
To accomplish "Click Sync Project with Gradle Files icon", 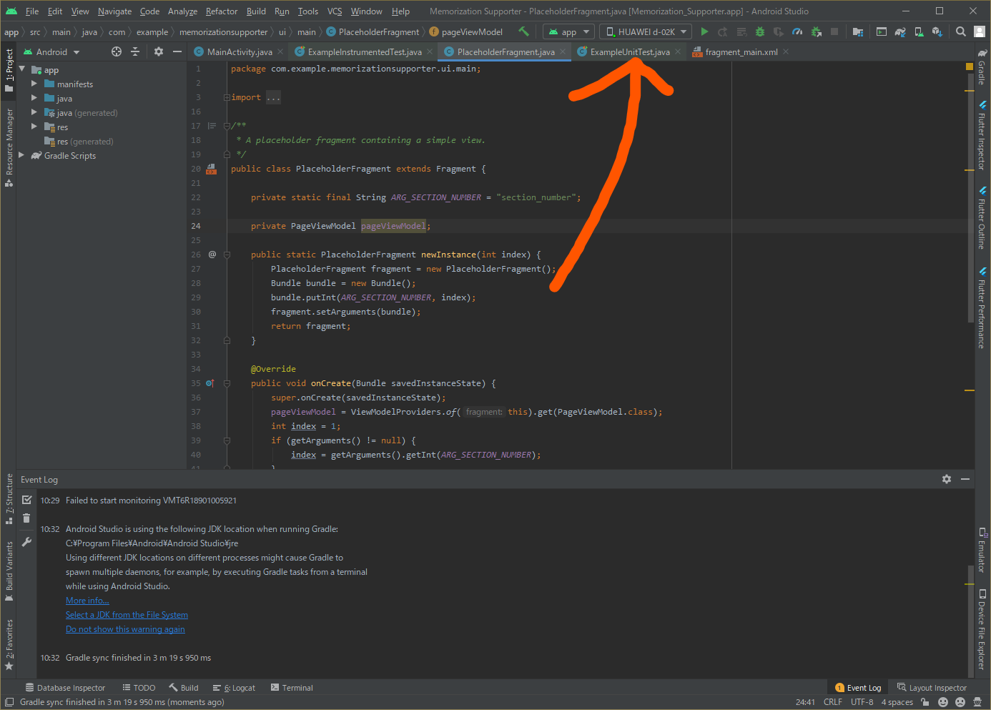I will tap(900, 31).
